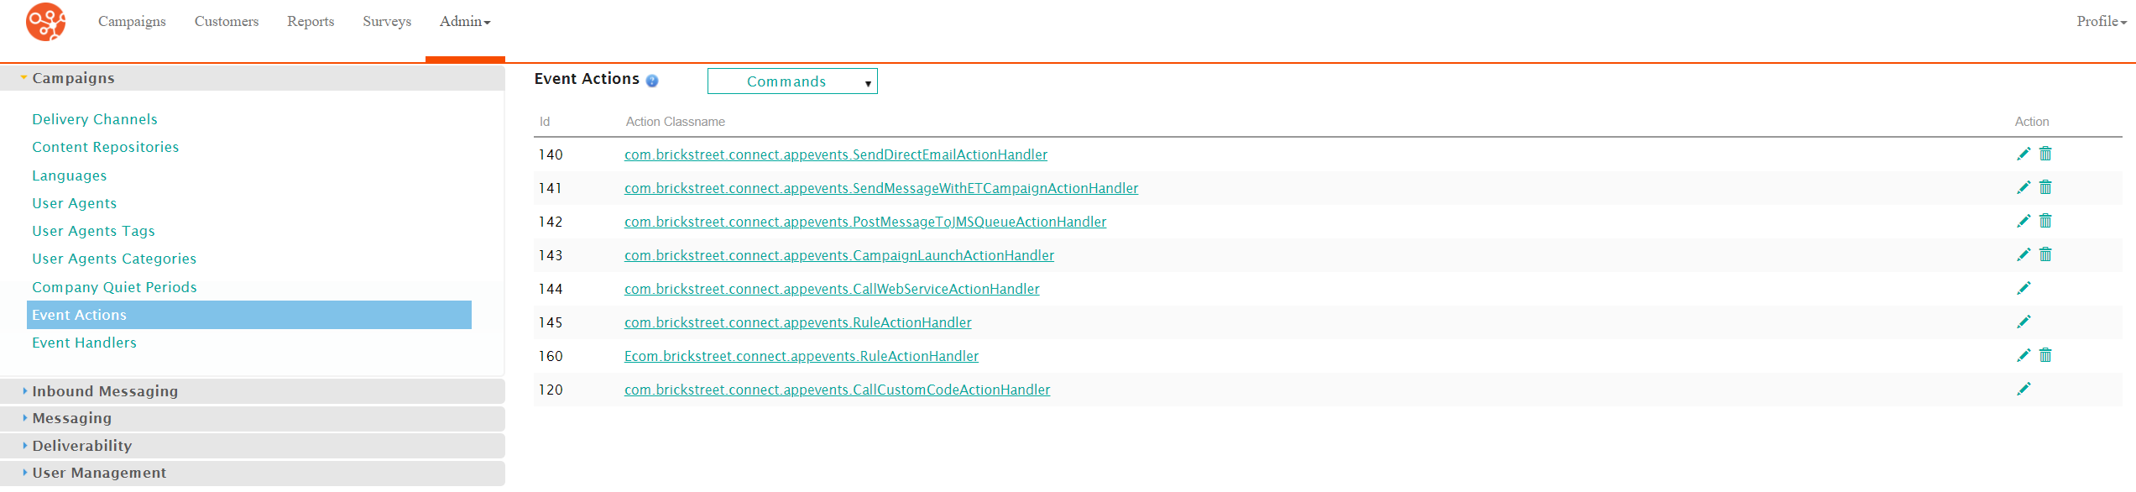This screenshot has width=2136, height=492.
Task: Open Delivery Channels in sidebar
Action: [95, 119]
